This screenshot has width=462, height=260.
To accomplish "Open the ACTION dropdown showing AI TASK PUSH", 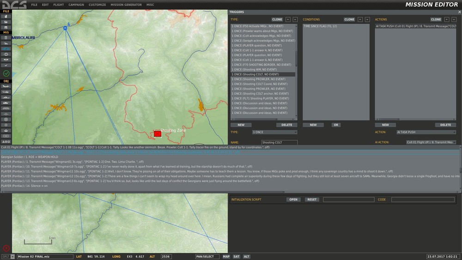I will coord(426,132).
